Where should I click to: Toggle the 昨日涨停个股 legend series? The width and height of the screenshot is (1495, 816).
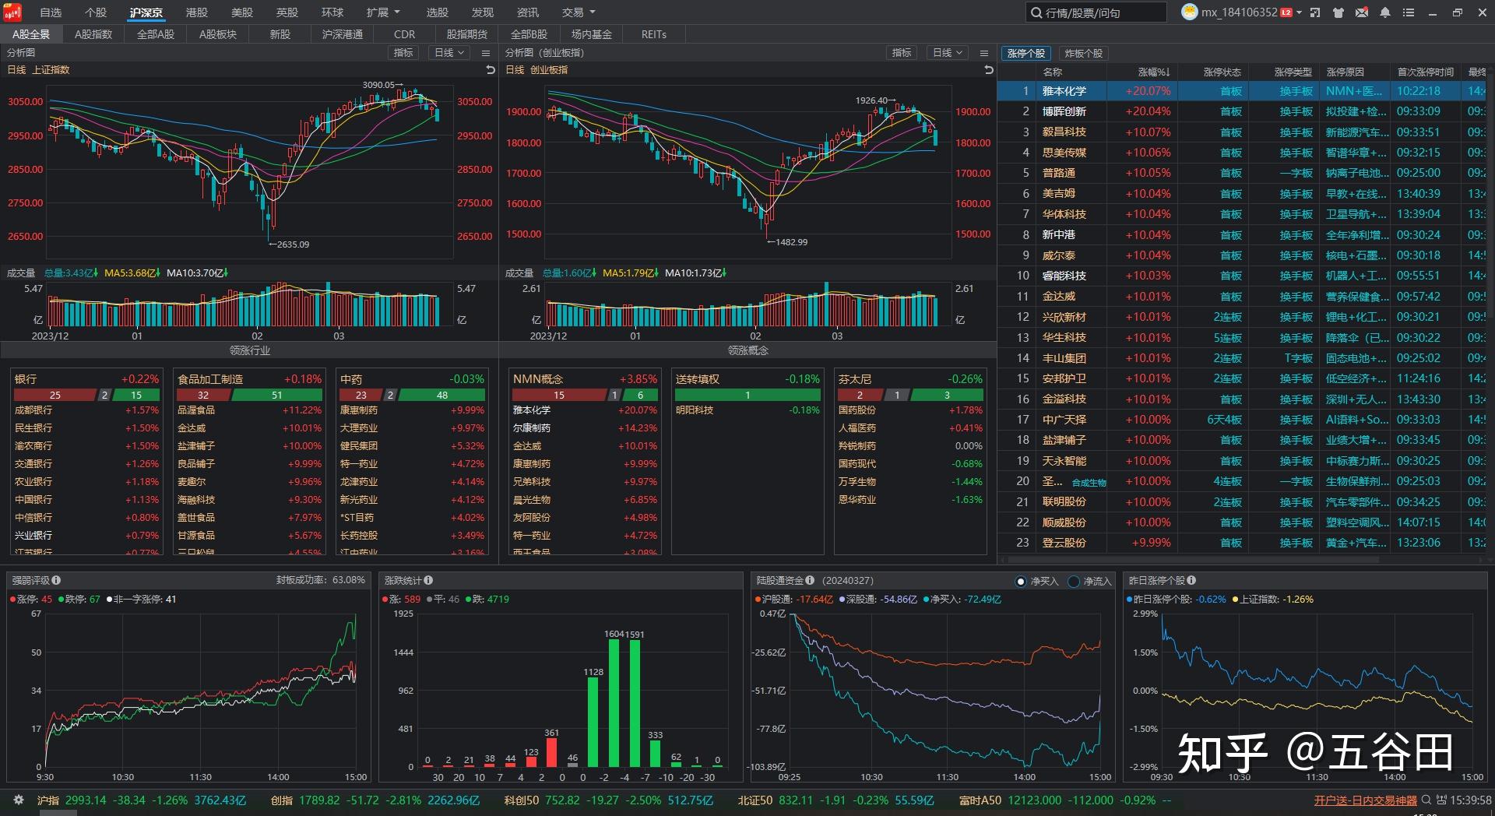pyautogui.click(x=1177, y=600)
